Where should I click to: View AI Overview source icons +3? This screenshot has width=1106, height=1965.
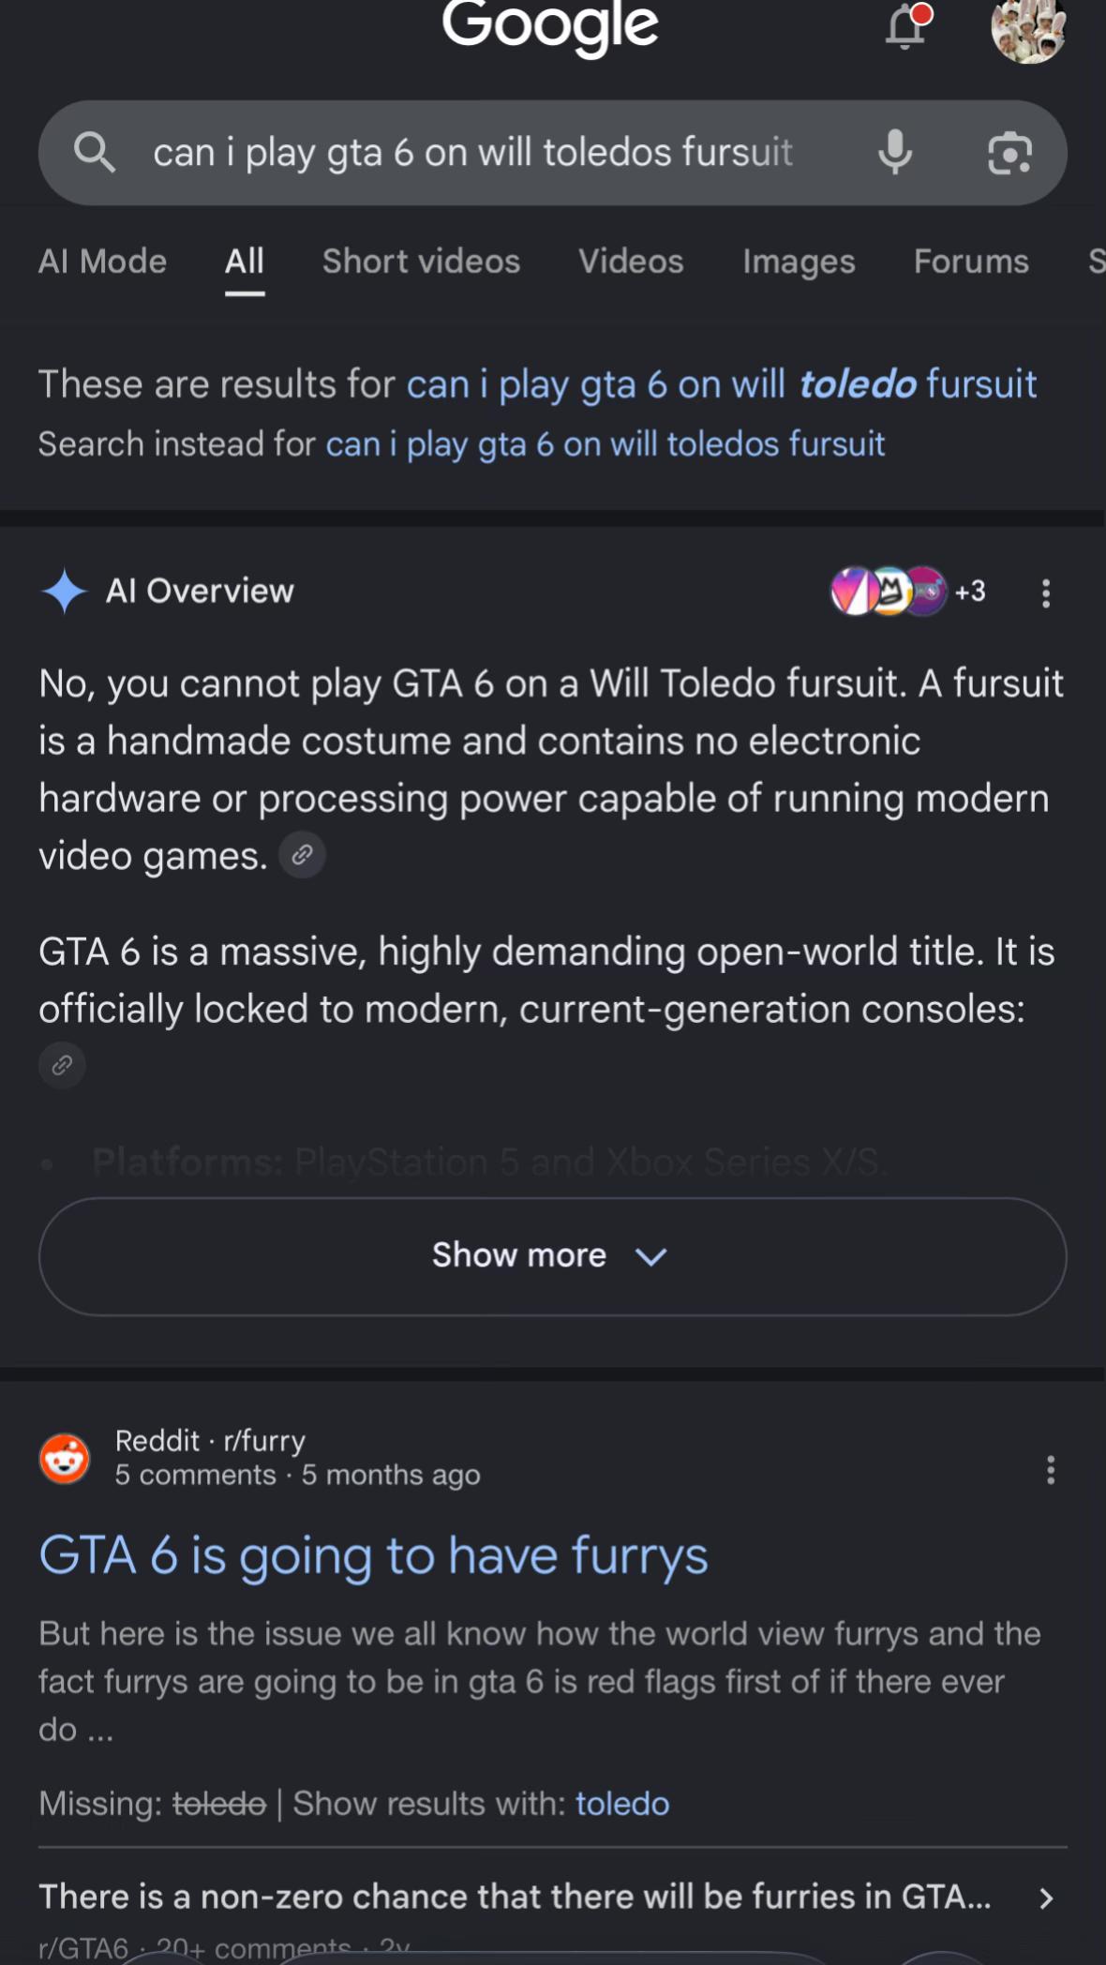tap(907, 592)
